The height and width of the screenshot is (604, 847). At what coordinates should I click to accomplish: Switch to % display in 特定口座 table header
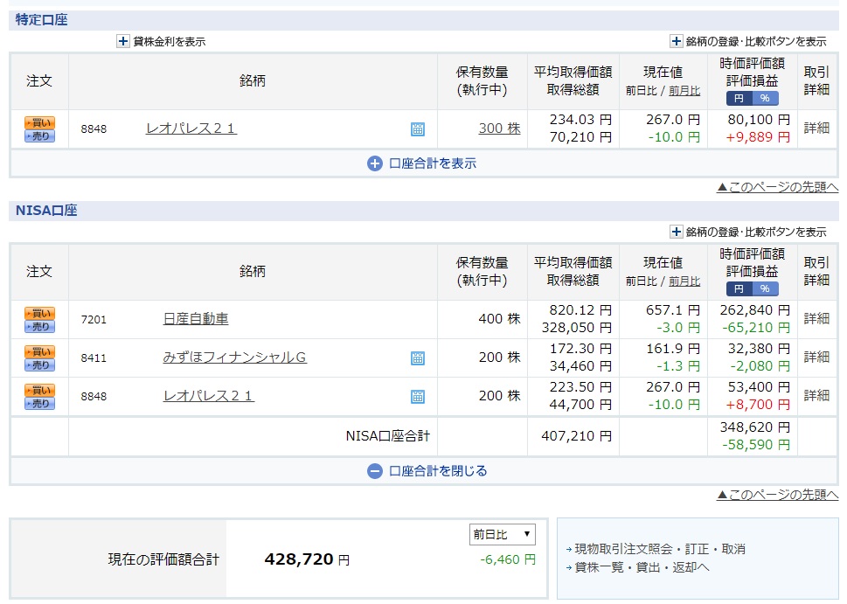[765, 98]
